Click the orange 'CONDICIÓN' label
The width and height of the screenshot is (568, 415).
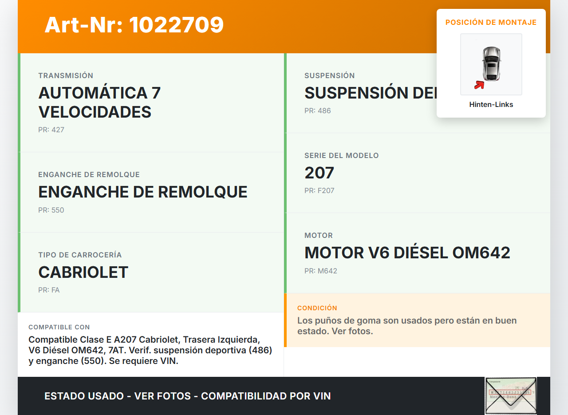[x=317, y=308]
